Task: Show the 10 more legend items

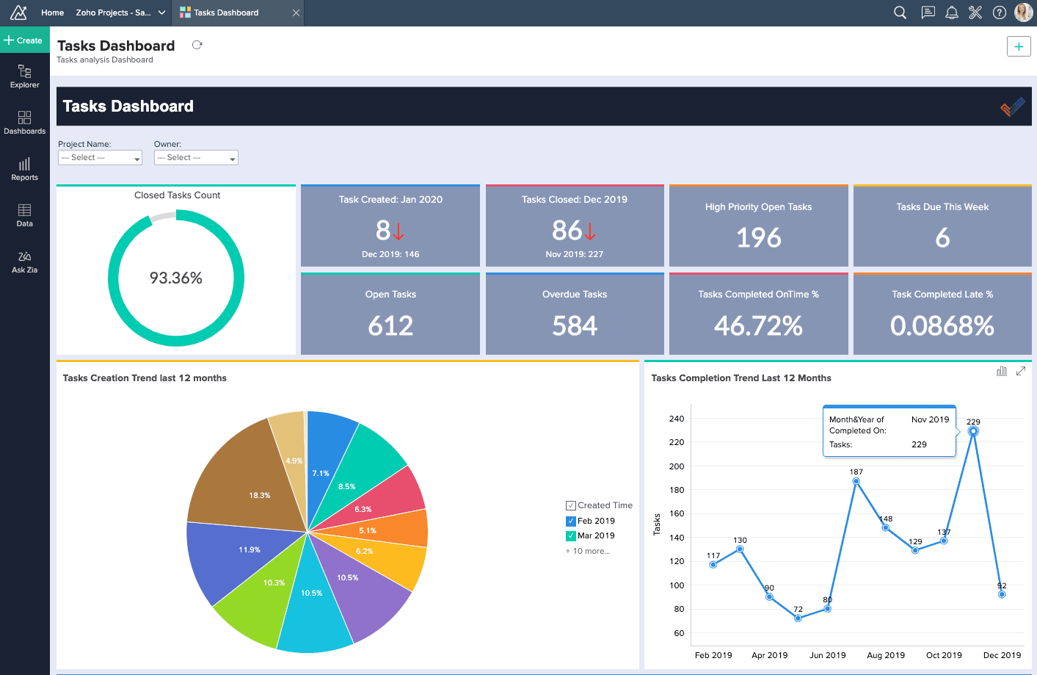Action: point(588,551)
